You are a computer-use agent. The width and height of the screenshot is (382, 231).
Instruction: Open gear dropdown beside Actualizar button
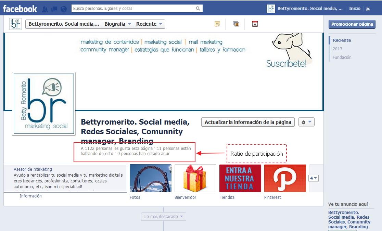pyautogui.click(x=306, y=122)
